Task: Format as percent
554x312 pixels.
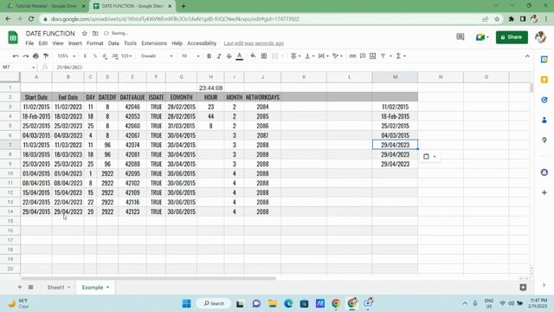Action: pyautogui.click(x=95, y=55)
